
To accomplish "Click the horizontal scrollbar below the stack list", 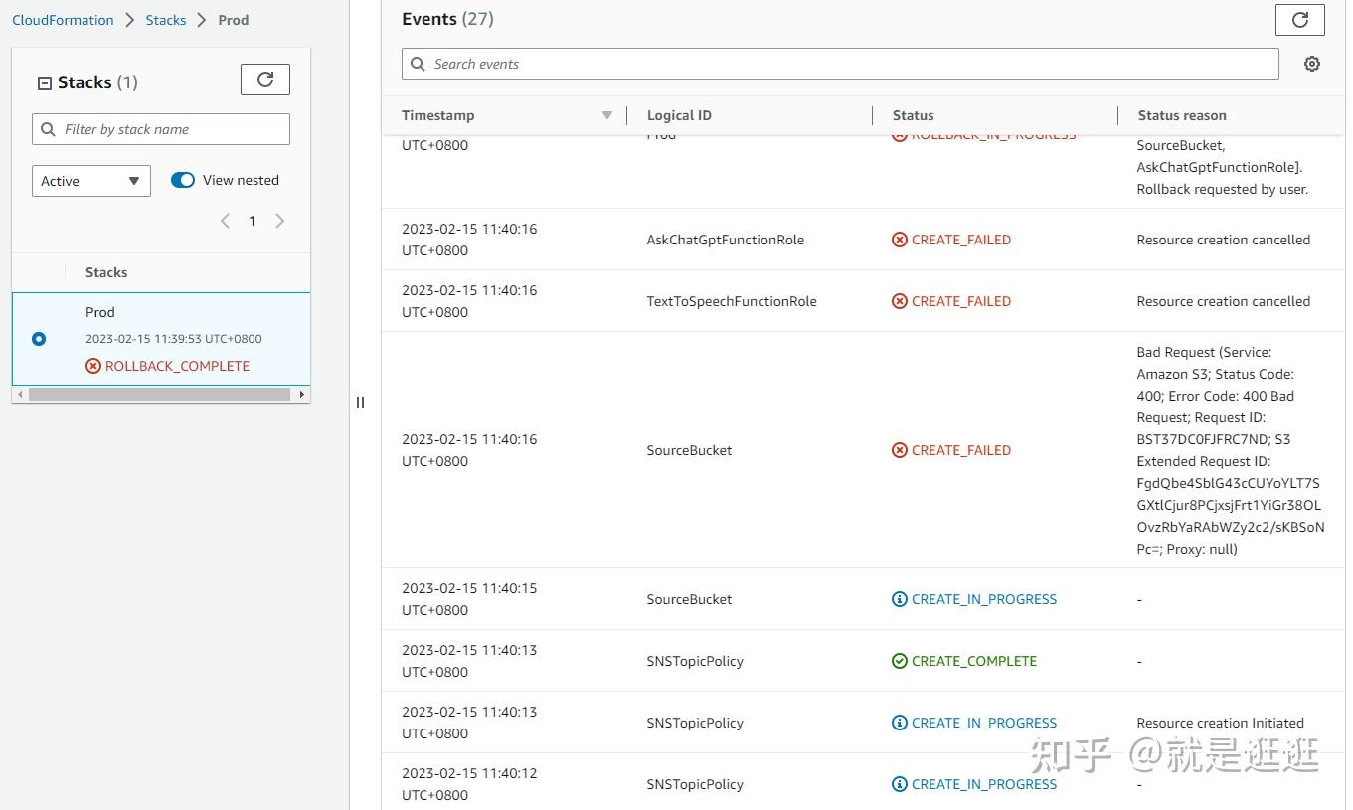I will tap(161, 394).
